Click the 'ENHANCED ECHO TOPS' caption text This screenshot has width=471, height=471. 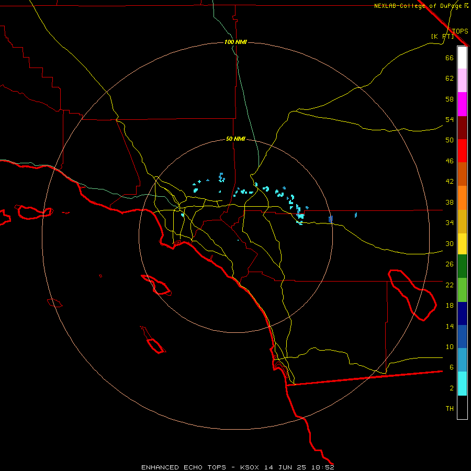(x=184, y=467)
